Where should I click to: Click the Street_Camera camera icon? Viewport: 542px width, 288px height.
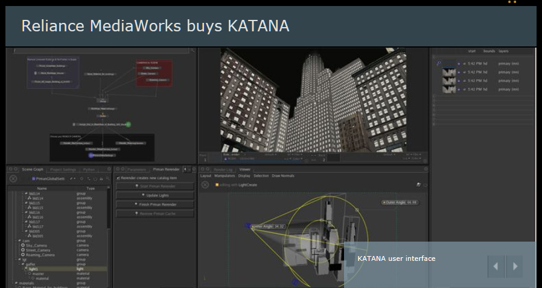point(23,250)
